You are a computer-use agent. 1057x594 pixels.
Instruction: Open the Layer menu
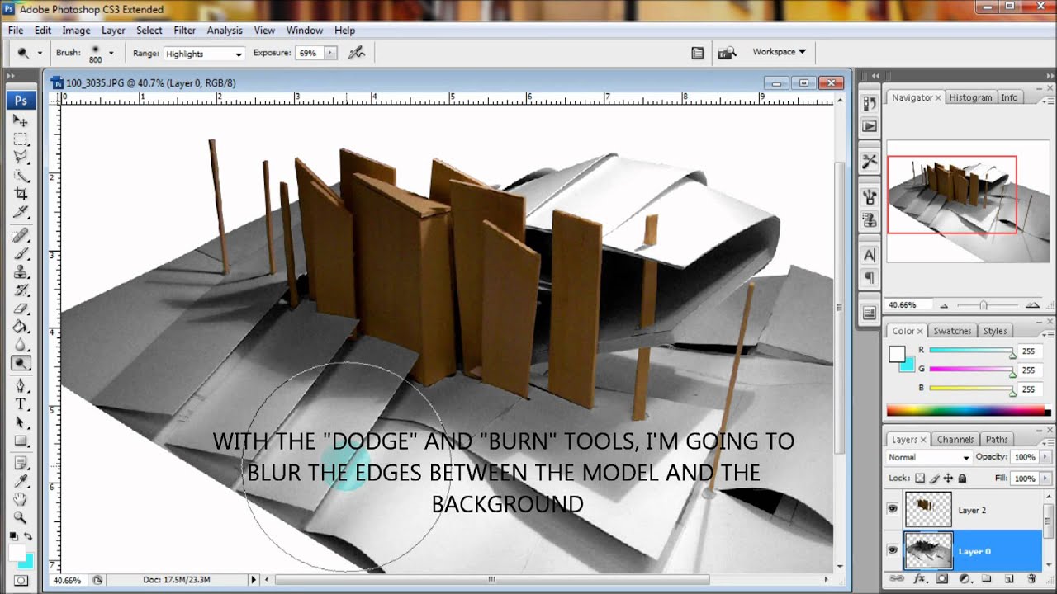(113, 31)
